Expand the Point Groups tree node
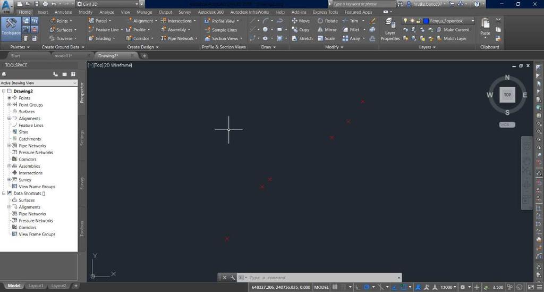The width and height of the screenshot is (544, 292). pyautogui.click(x=9, y=104)
